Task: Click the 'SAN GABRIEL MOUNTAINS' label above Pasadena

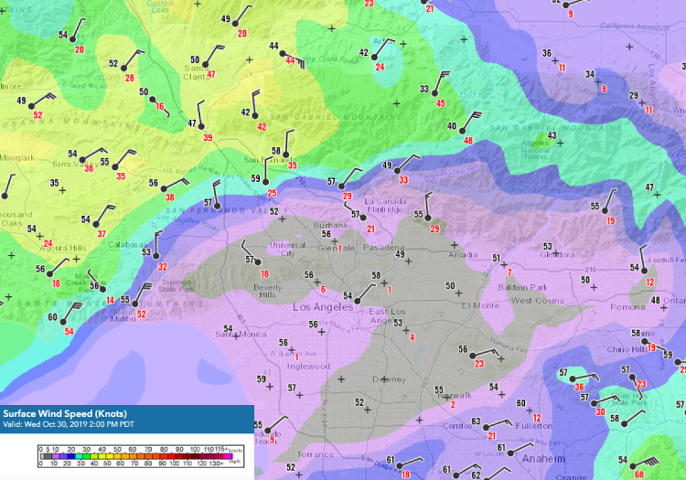Action: [336, 117]
